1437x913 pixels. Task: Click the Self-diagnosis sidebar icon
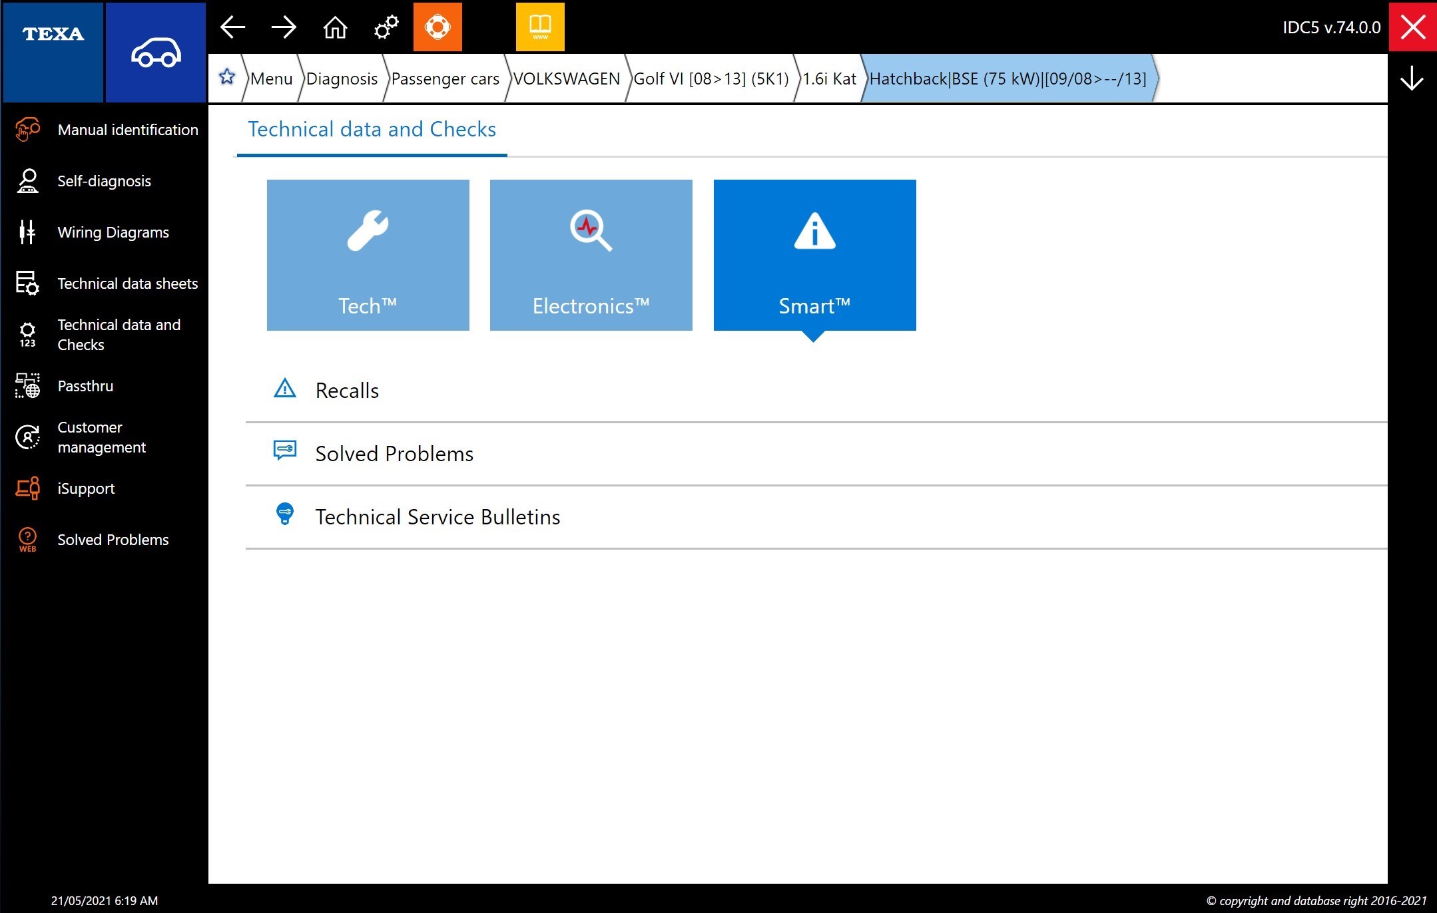[27, 180]
